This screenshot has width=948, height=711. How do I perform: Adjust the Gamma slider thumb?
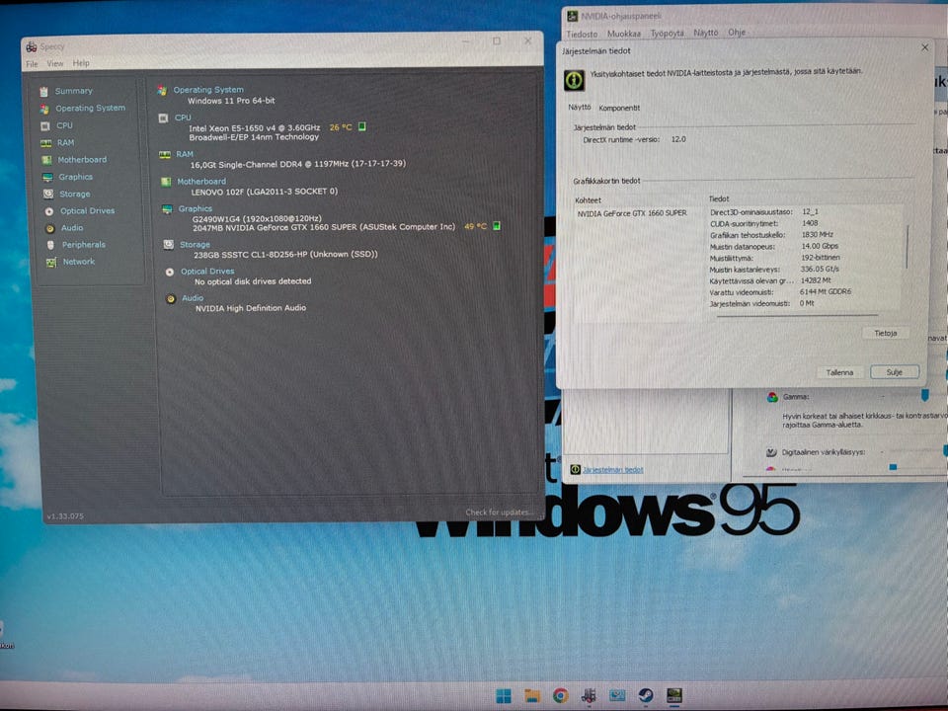(924, 395)
